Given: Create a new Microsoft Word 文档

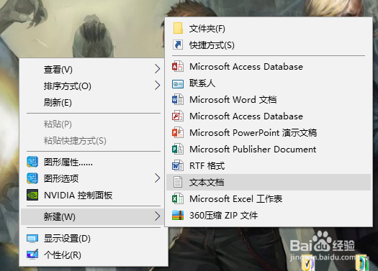Looking at the screenshot, I should click(x=269, y=99).
